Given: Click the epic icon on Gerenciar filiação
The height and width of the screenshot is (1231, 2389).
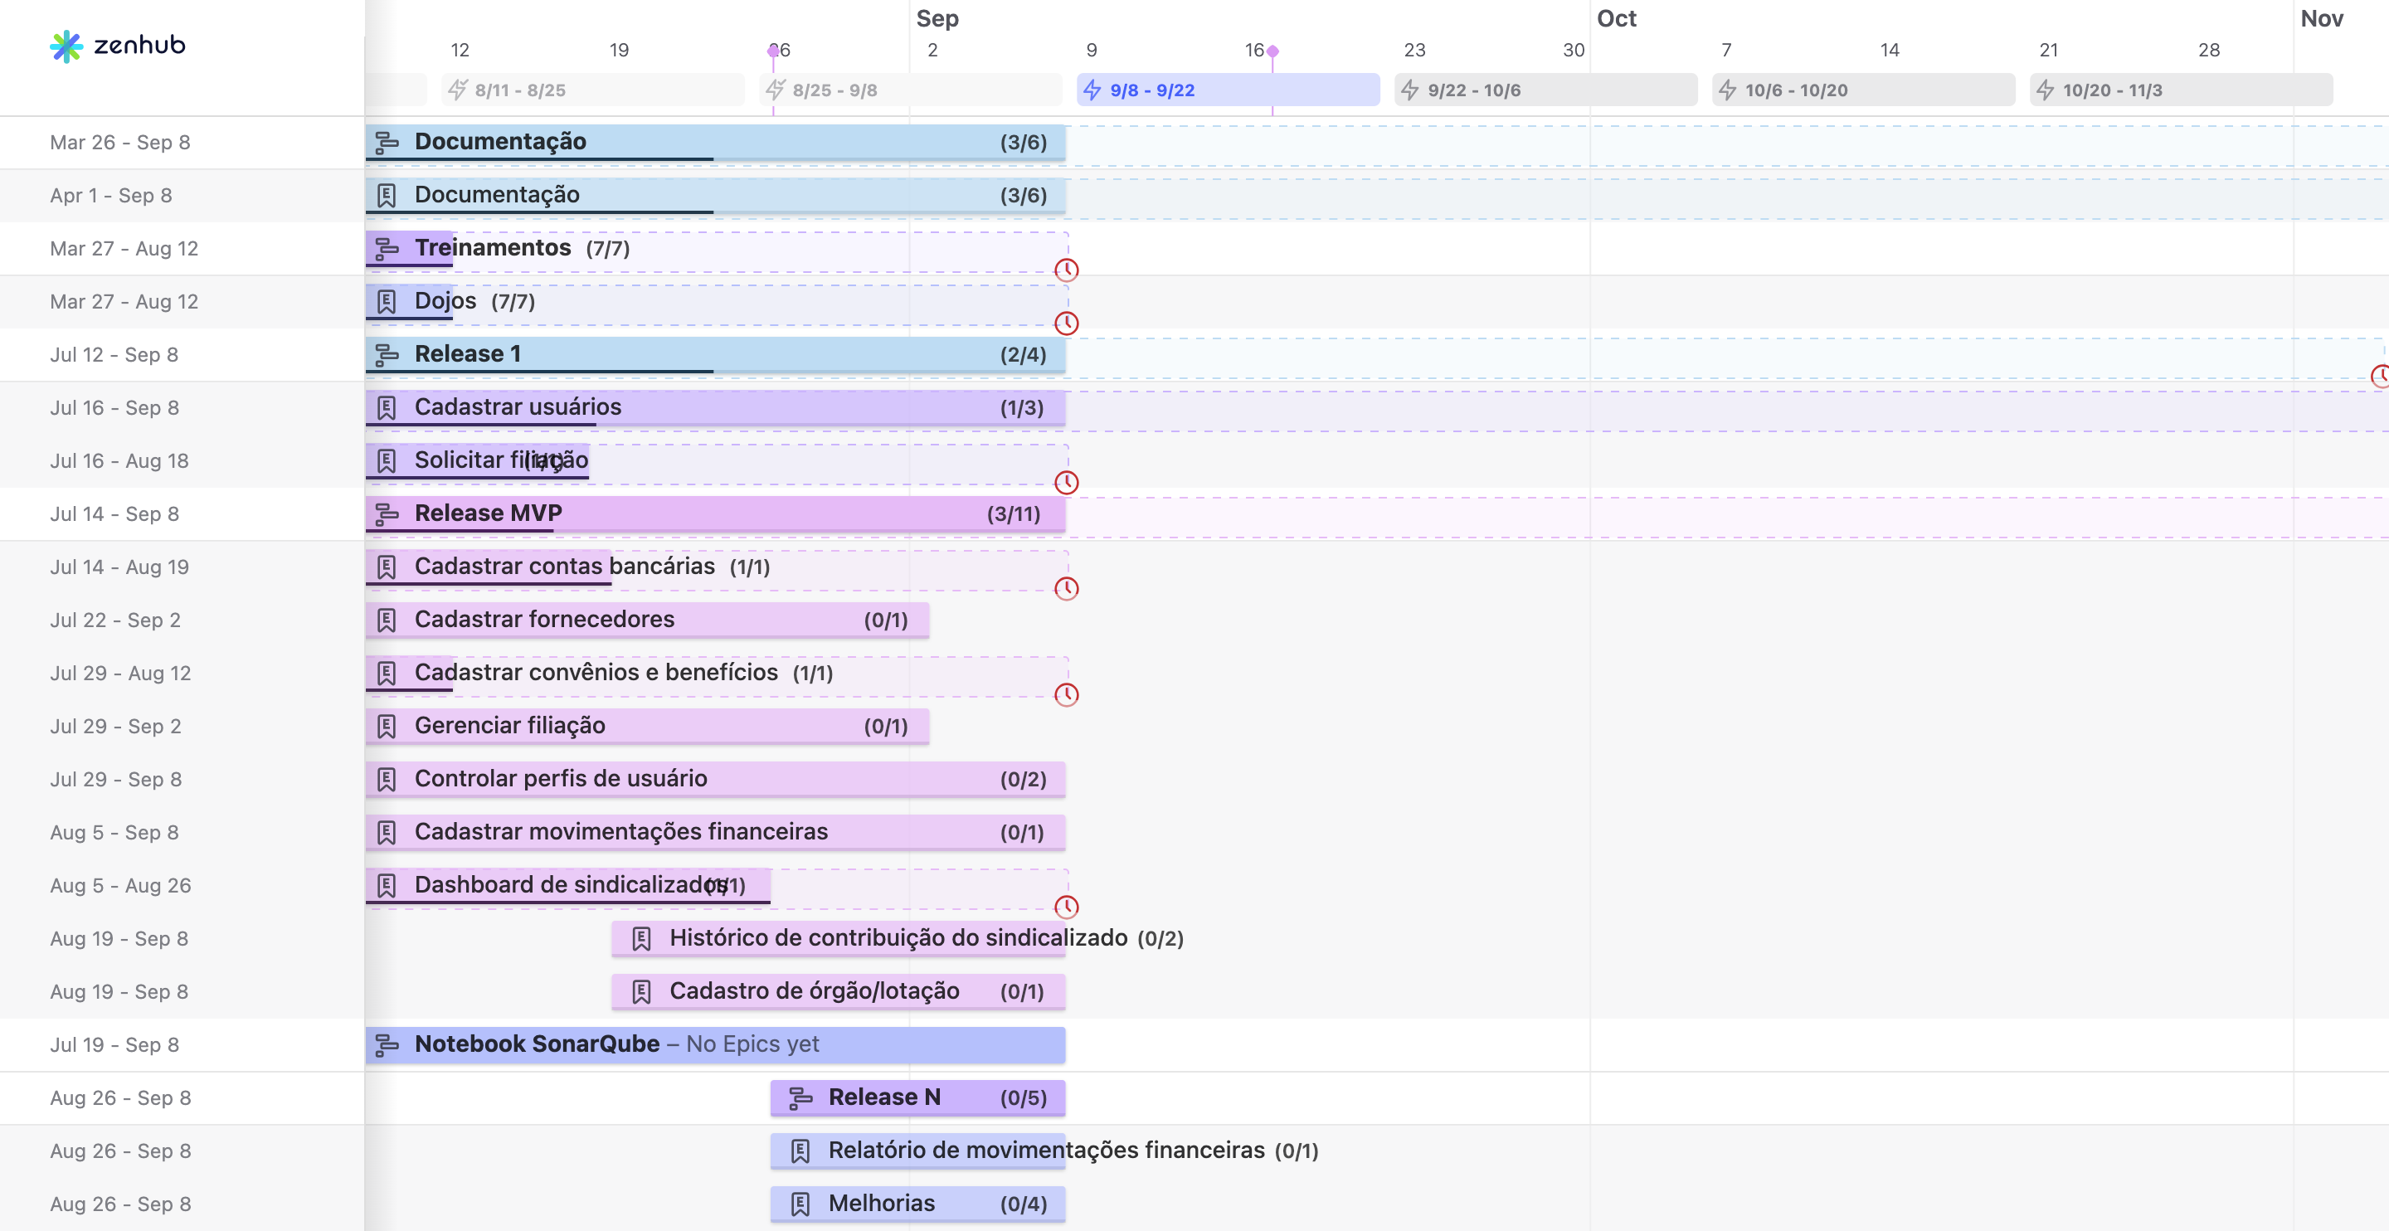Looking at the screenshot, I should [387, 727].
